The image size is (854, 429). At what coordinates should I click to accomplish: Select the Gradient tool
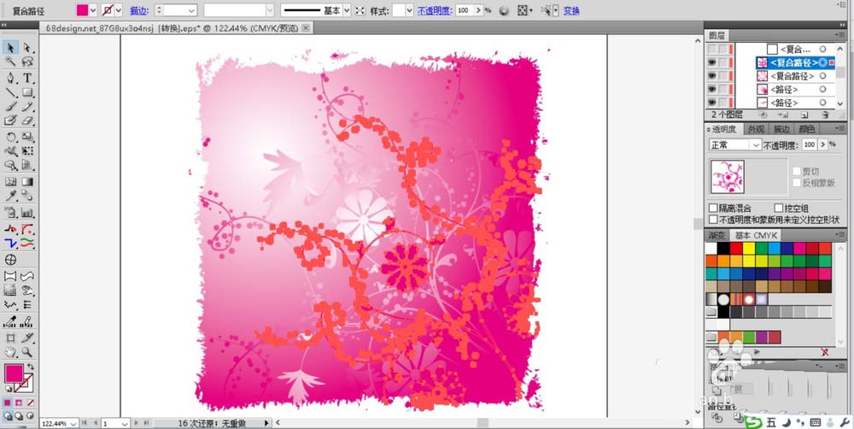coord(27,181)
